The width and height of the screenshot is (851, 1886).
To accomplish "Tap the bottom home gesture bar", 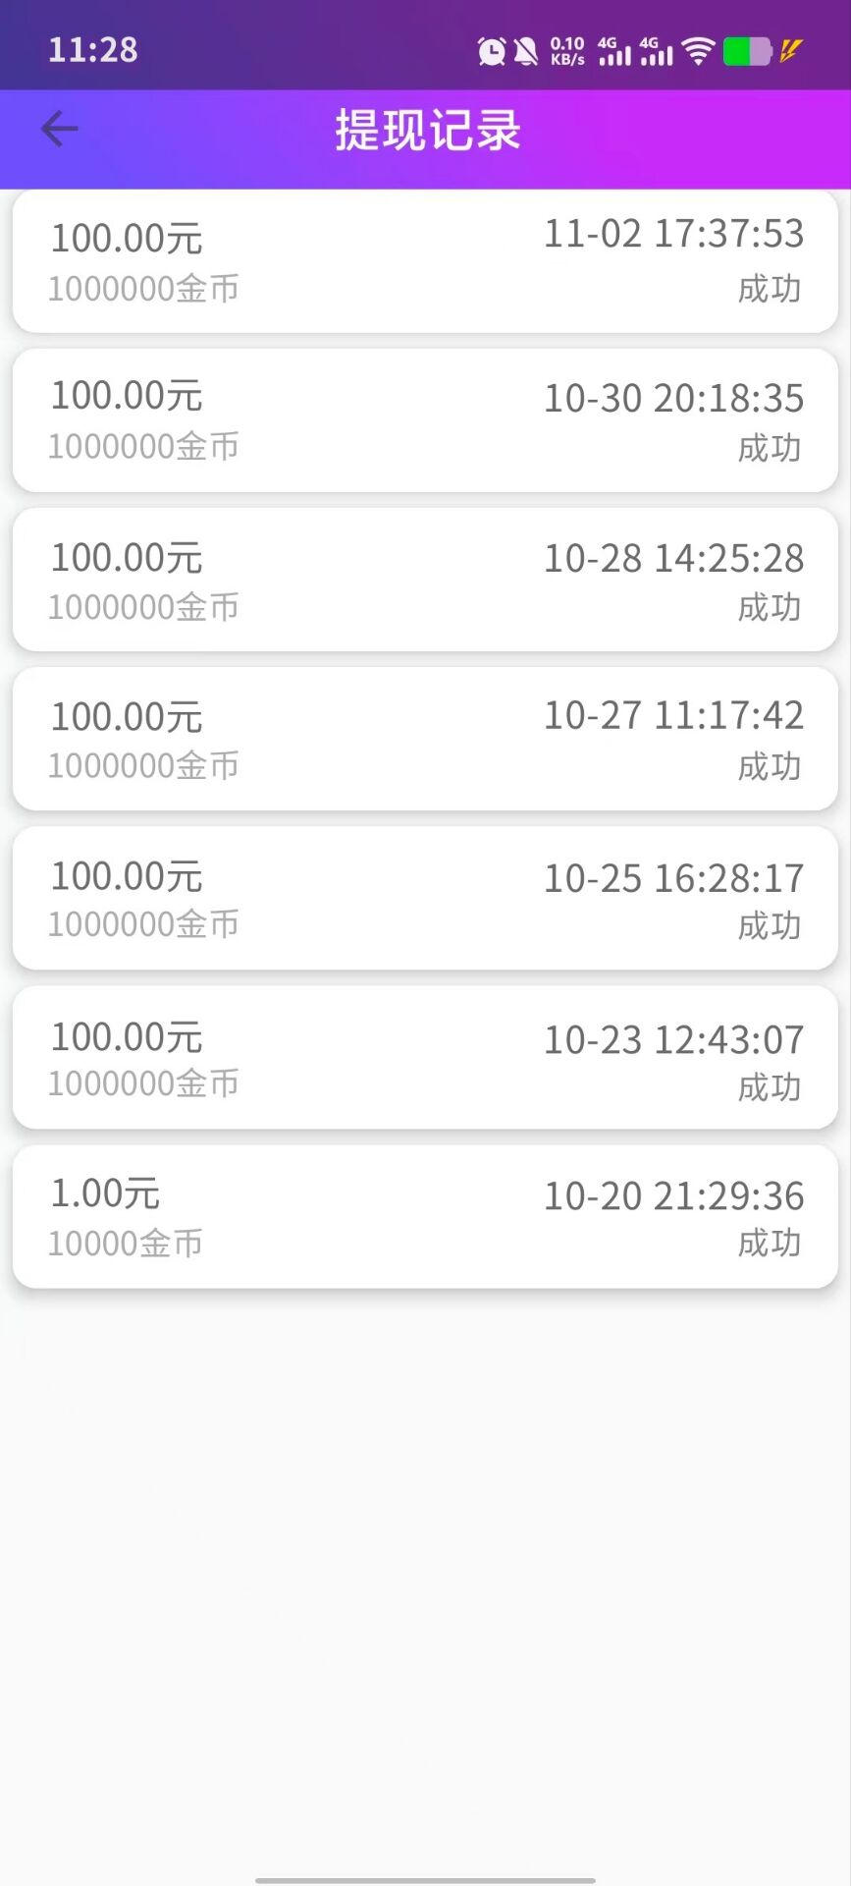I will (x=425, y=1880).
